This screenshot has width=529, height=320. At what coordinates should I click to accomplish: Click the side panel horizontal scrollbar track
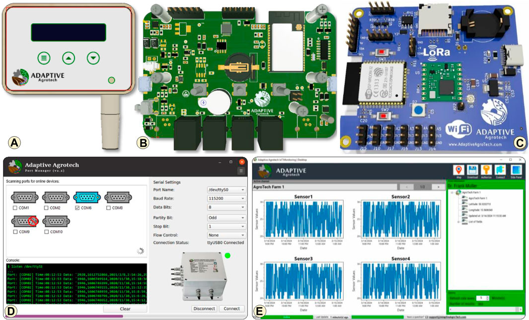(484, 310)
